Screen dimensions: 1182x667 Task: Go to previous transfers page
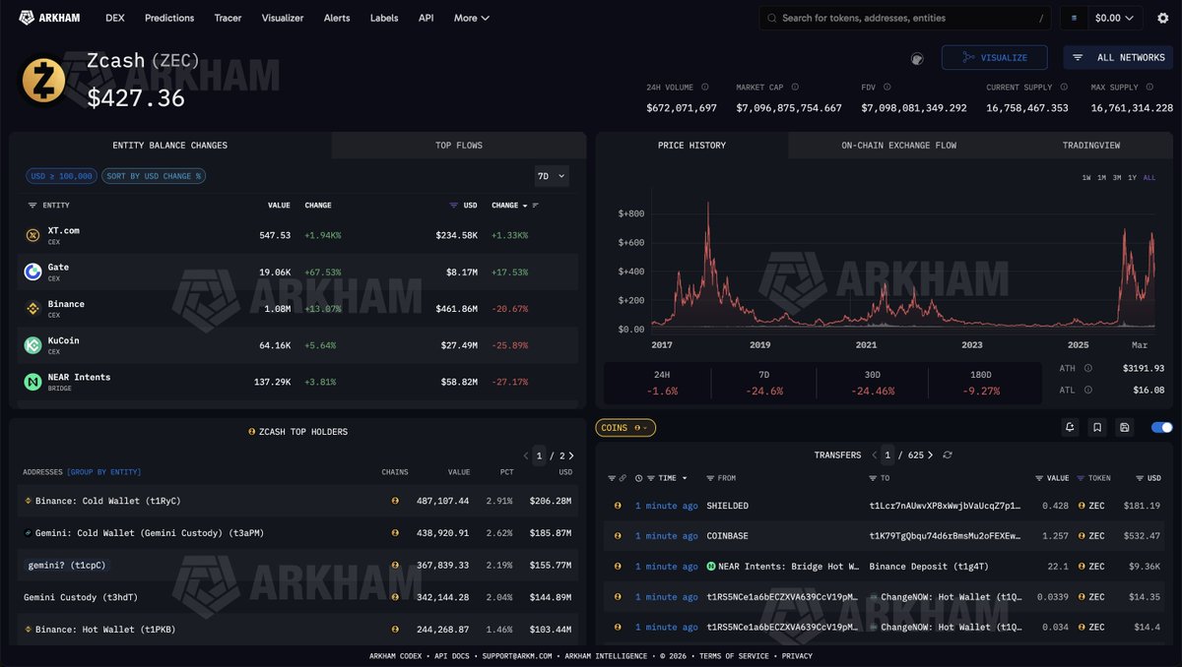coord(873,455)
